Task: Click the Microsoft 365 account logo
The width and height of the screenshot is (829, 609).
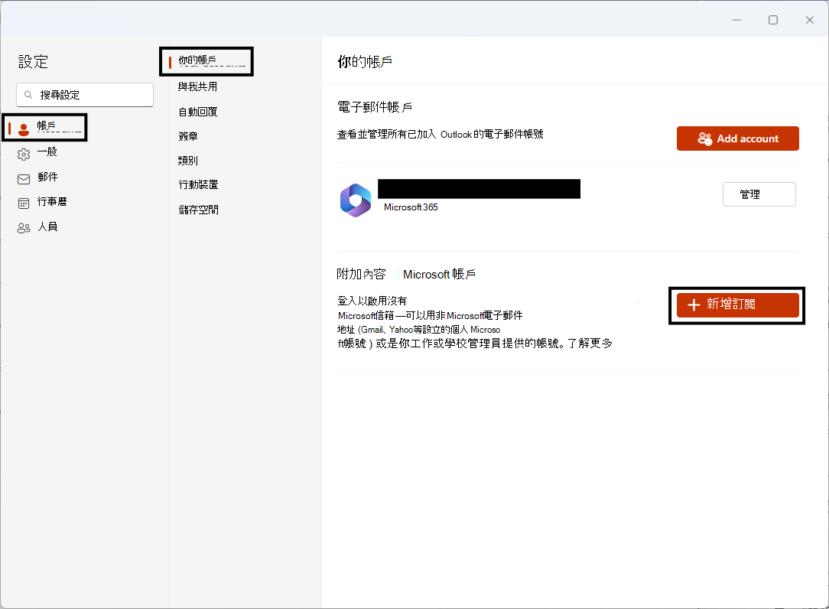Action: [x=356, y=200]
